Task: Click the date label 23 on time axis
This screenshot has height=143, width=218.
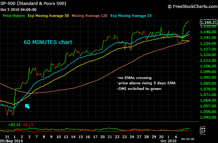Action: (x=124, y=137)
